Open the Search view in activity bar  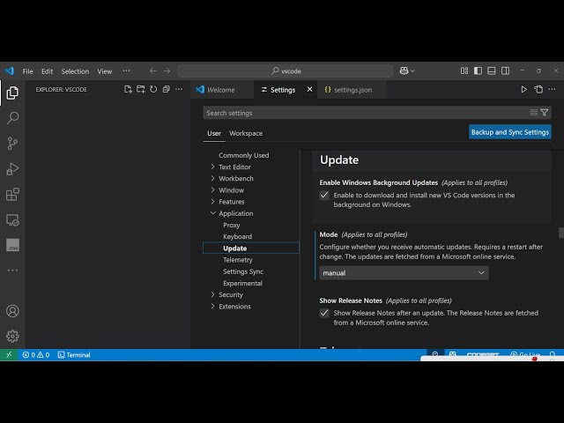click(12, 118)
